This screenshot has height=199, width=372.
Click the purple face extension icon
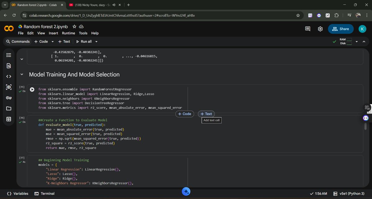tap(310, 15)
